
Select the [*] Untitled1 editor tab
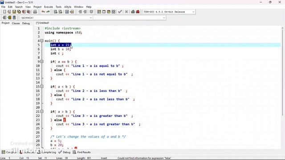click(43, 23)
